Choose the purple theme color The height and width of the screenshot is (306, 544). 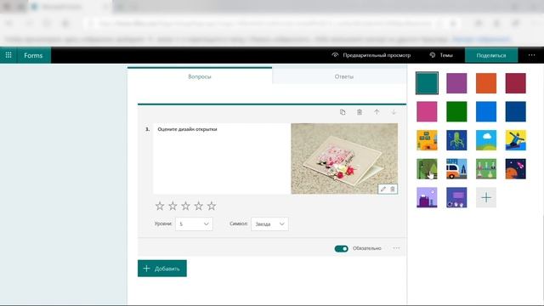[456, 83]
